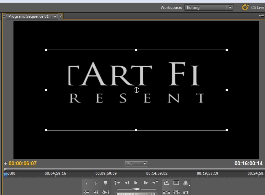Click the Extract button
The width and height of the screenshot is (265, 195).
point(176,192)
